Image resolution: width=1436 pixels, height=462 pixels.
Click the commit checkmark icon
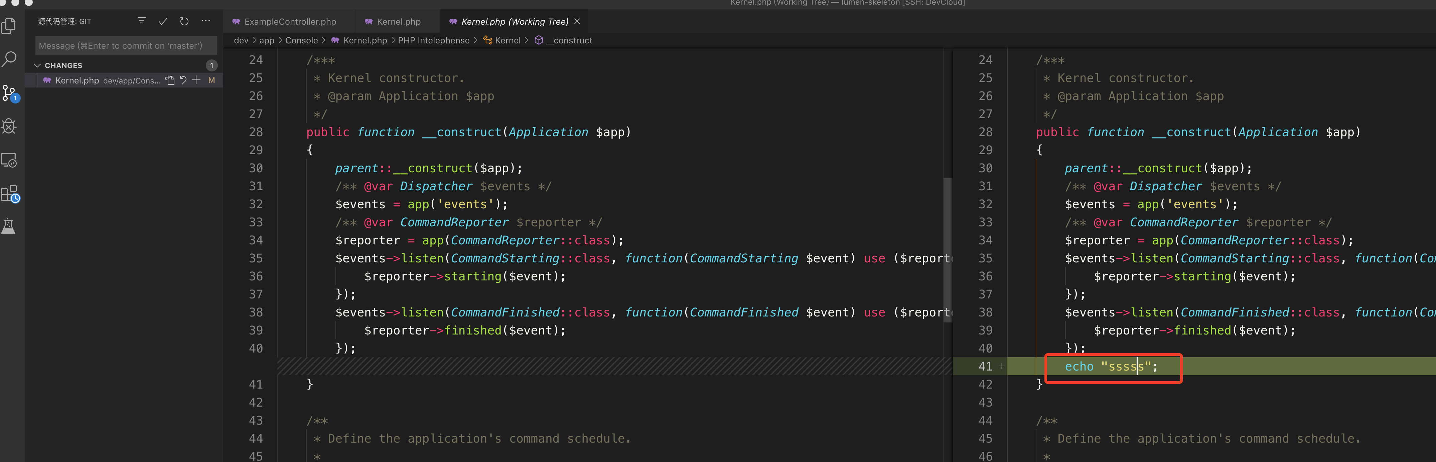[x=163, y=21]
